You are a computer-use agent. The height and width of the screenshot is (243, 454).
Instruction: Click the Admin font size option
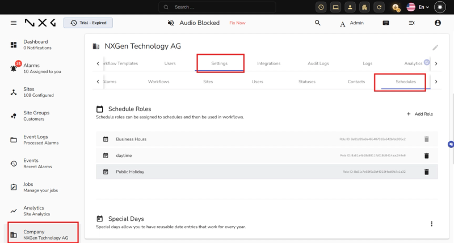pyautogui.click(x=352, y=23)
